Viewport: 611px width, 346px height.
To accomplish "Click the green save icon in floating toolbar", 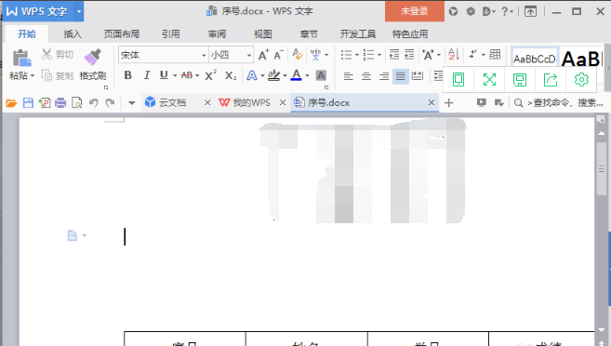I will pos(520,80).
